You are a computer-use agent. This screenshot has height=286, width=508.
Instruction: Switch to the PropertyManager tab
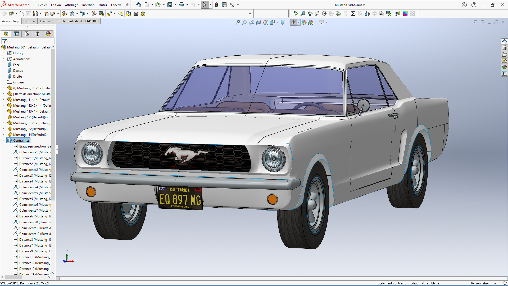coord(16,34)
